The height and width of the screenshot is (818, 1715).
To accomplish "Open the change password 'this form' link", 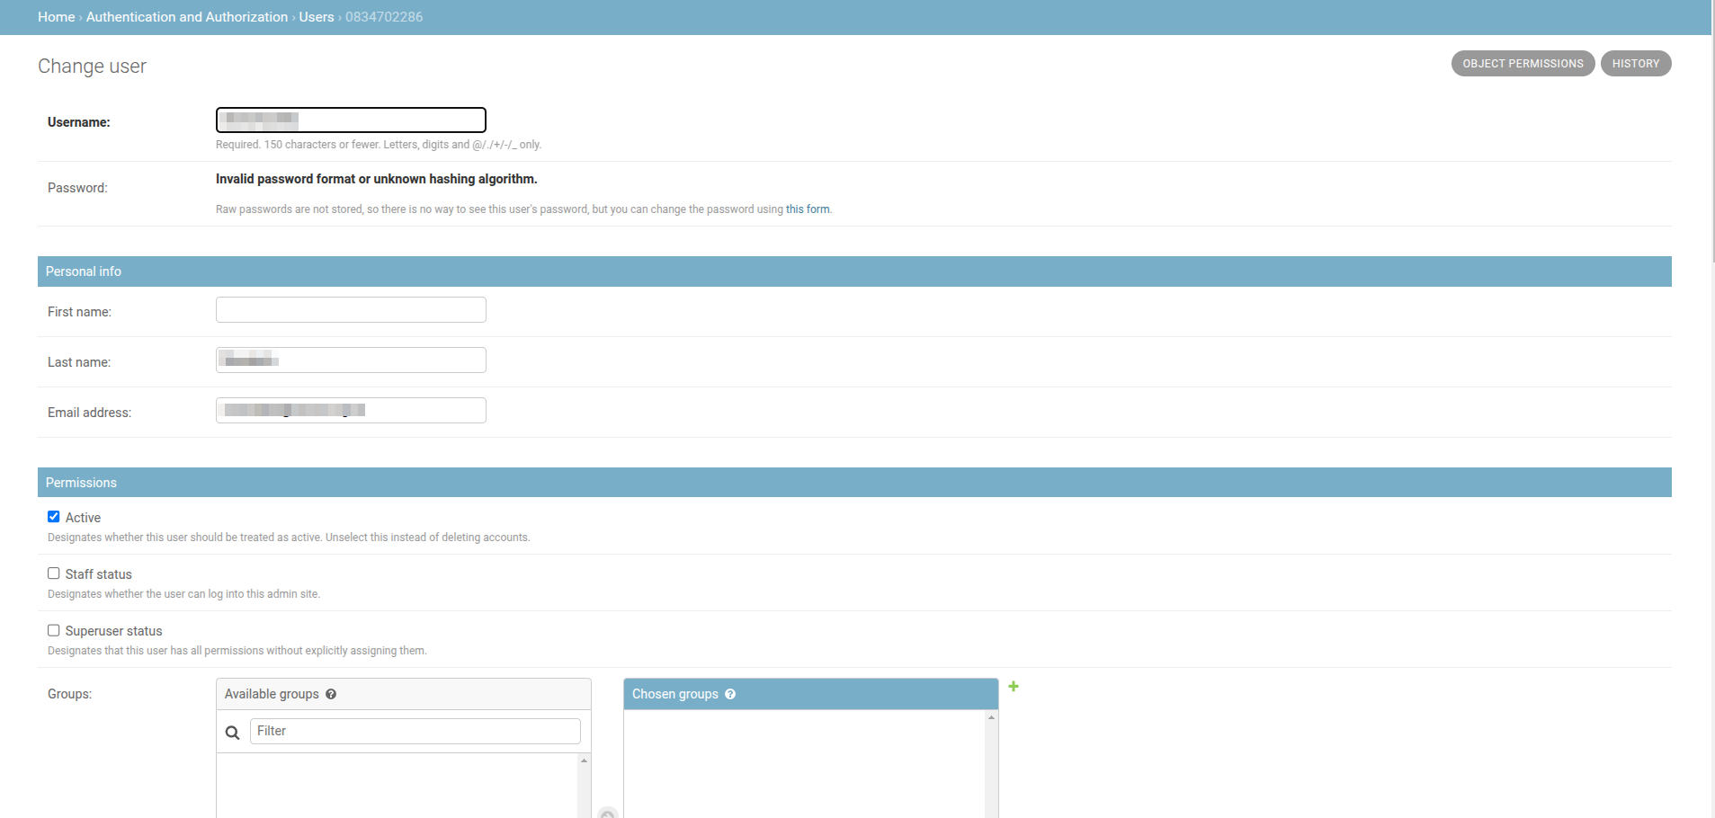I will [x=808, y=209].
